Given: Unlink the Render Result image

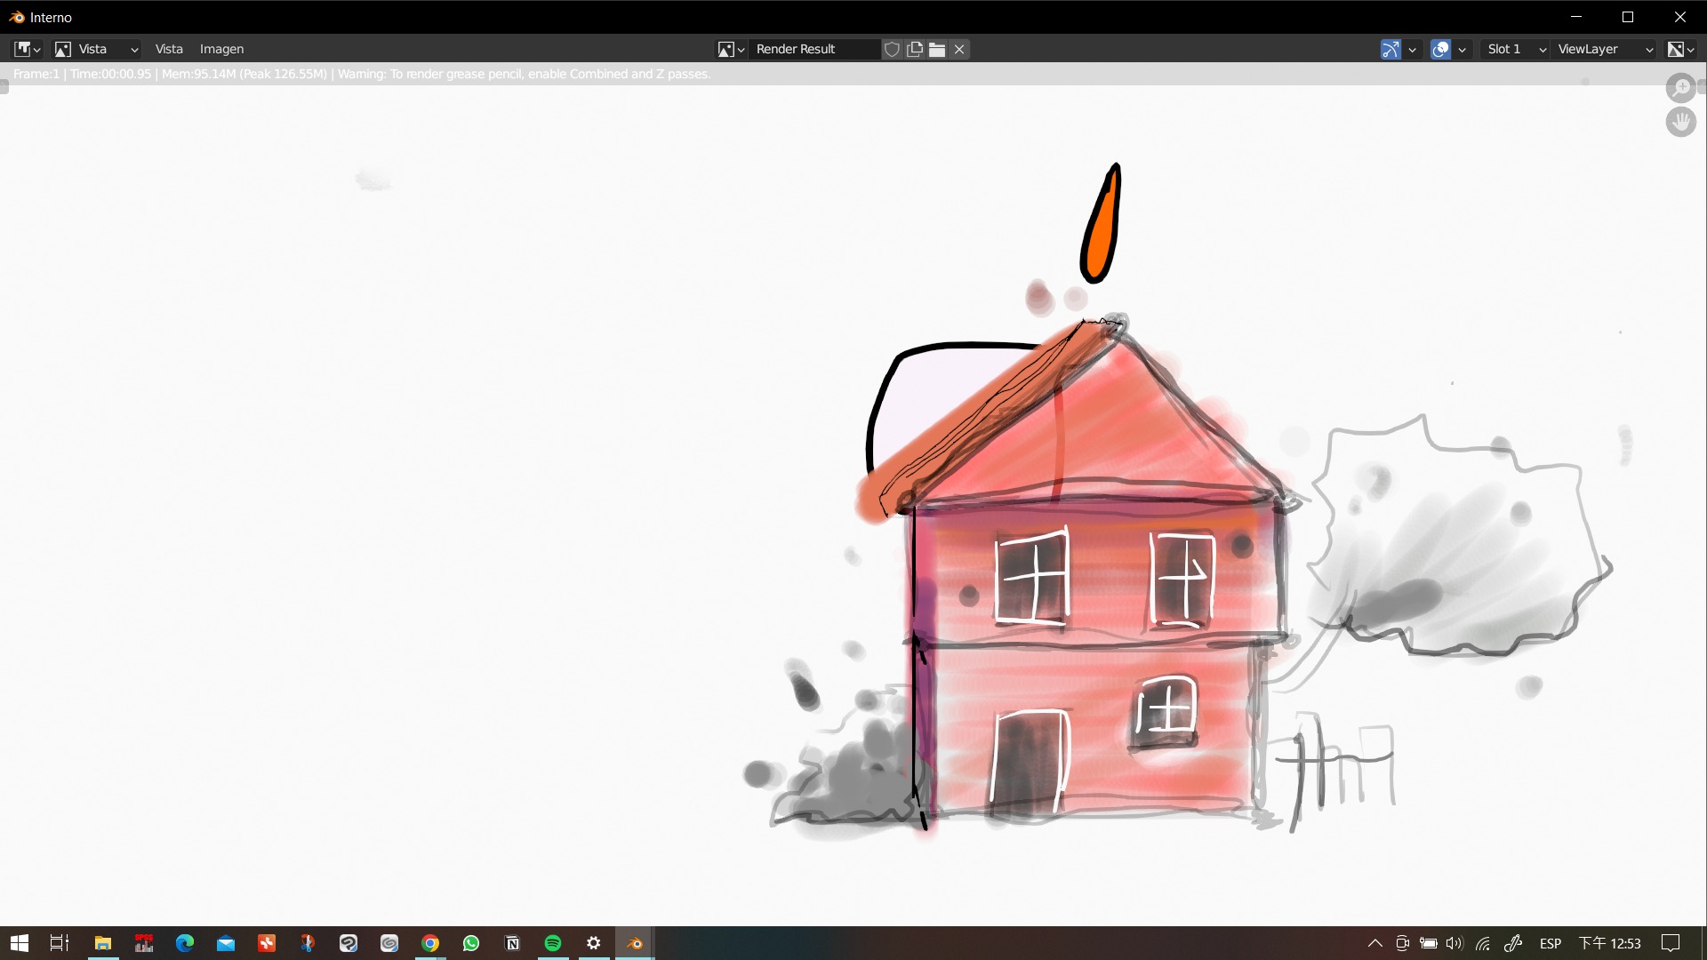Looking at the screenshot, I should pyautogui.click(x=959, y=49).
